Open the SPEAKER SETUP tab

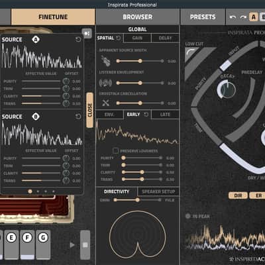(158, 191)
